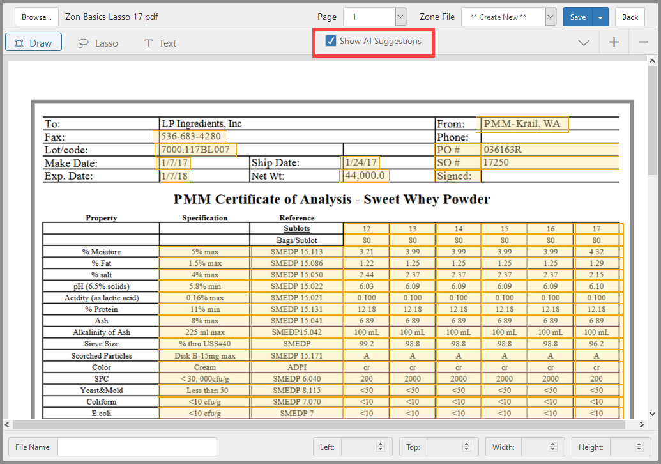
Task: Select the Ship Date zone '1/24/17'
Action: tap(360, 162)
